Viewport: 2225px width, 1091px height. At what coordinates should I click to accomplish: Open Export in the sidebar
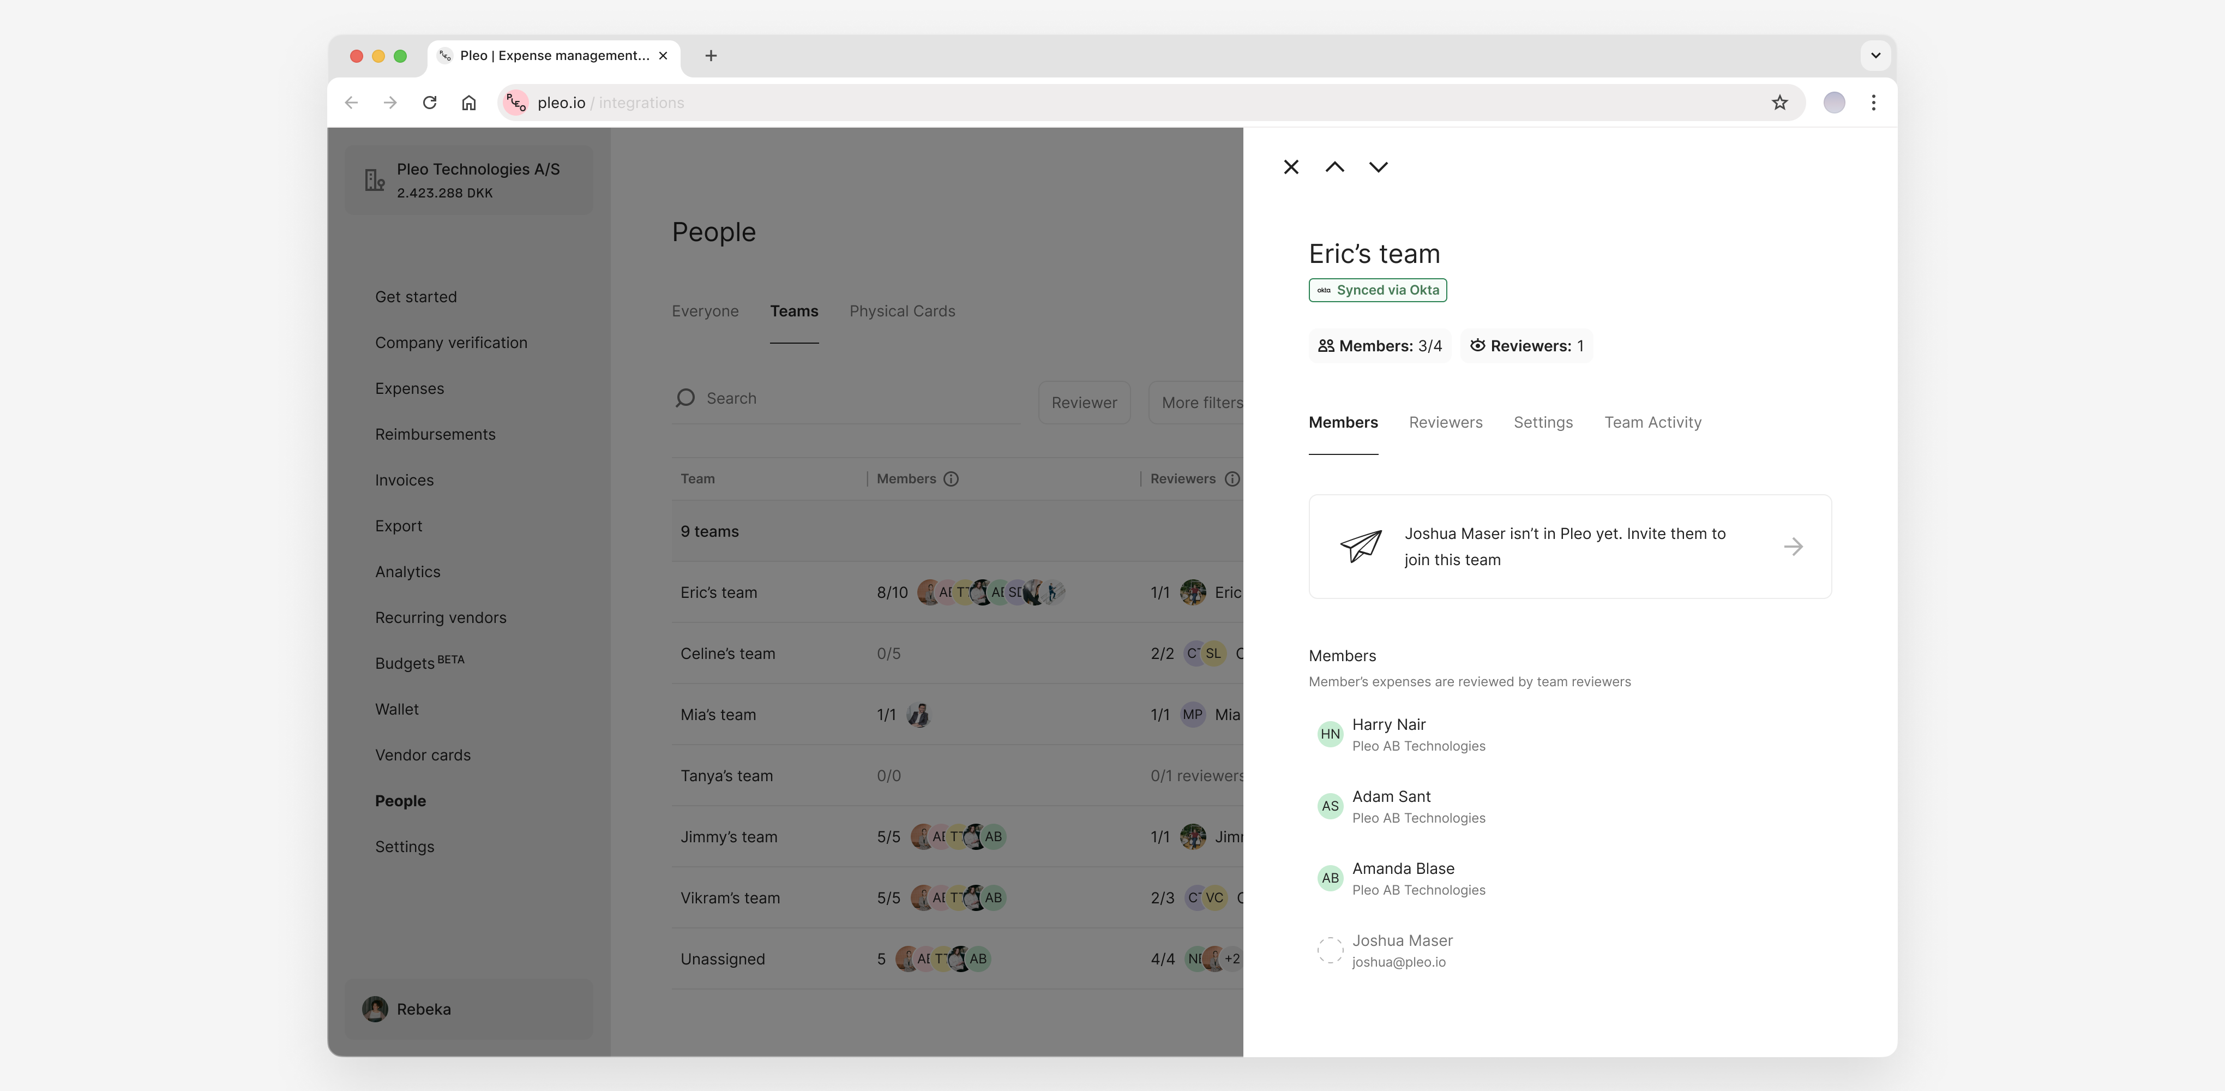point(398,526)
